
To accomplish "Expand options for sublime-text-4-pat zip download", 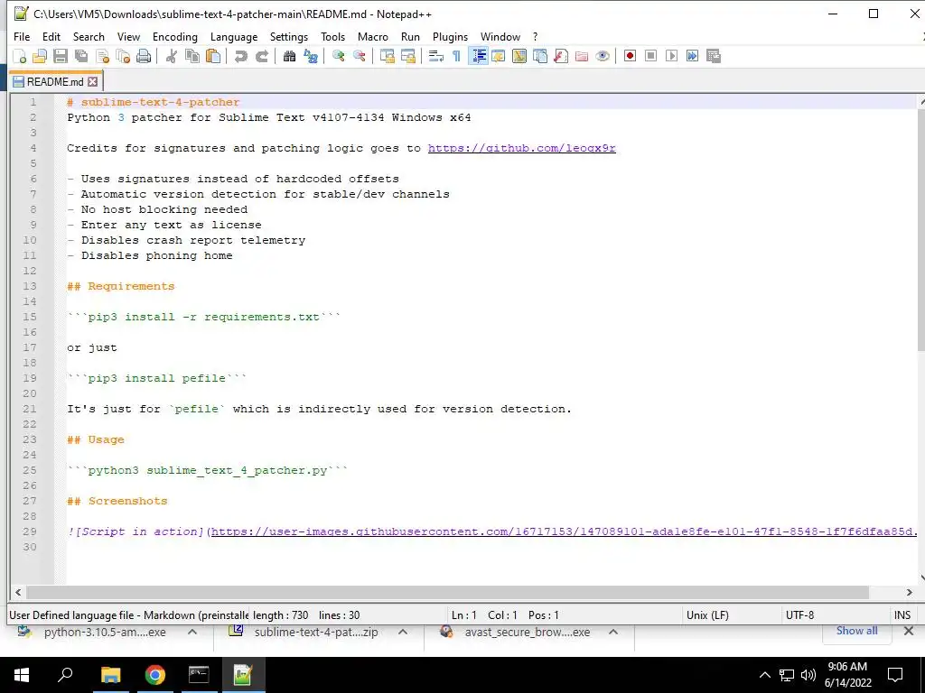I will click(403, 632).
